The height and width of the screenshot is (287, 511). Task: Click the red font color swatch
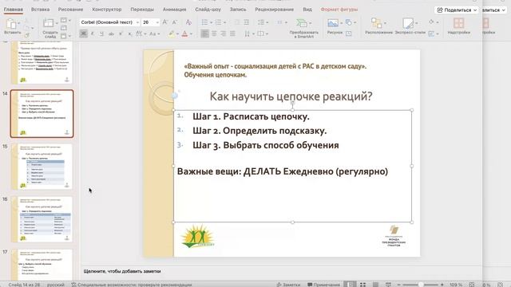(184, 33)
